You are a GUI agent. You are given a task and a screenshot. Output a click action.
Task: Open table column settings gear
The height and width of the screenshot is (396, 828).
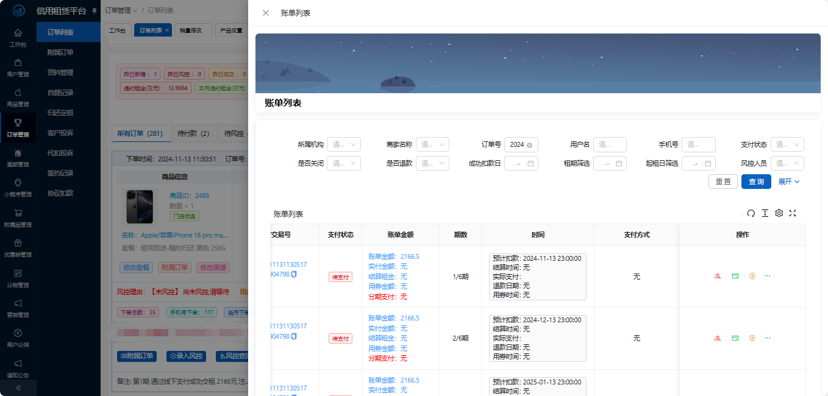pyautogui.click(x=779, y=213)
